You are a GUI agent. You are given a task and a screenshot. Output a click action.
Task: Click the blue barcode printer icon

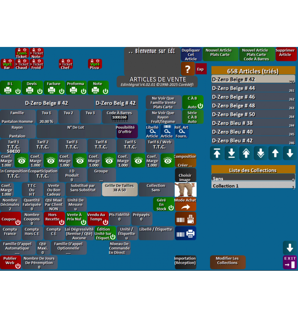[x=185, y=233]
